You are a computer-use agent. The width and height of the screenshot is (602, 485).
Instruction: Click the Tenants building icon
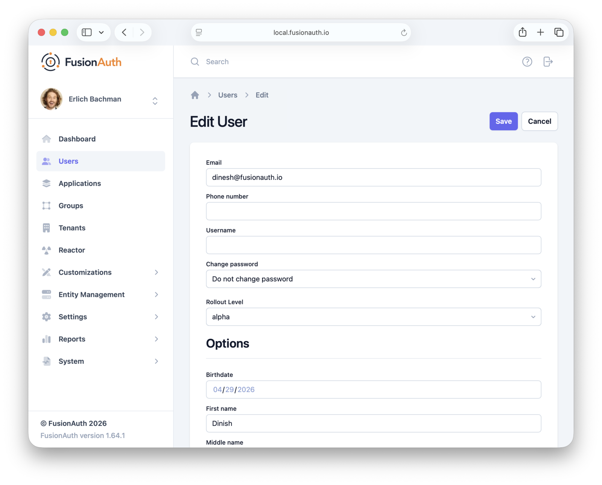pos(46,228)
